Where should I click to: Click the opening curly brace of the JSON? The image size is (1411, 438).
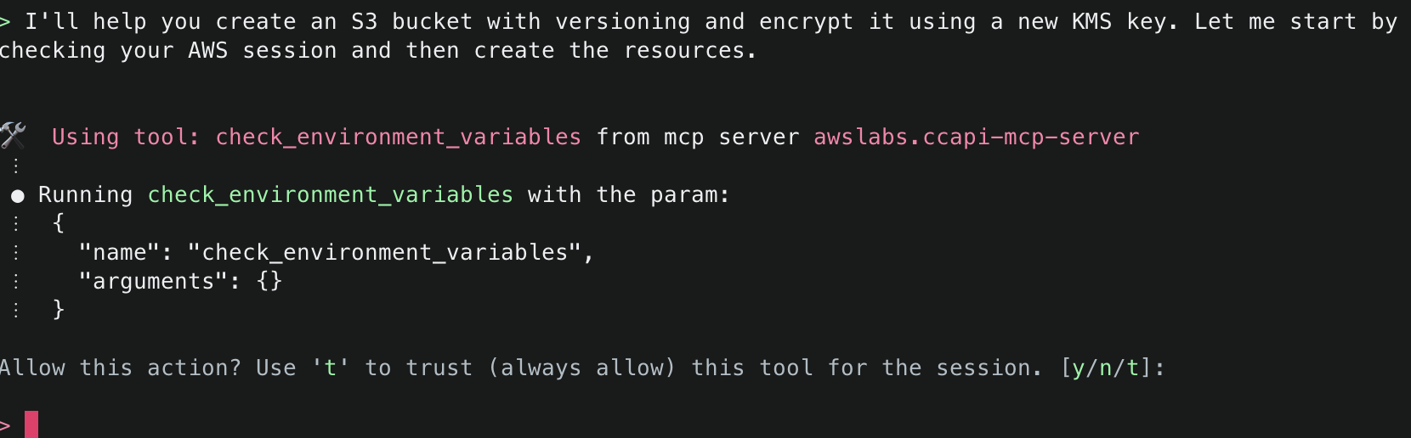58,223
